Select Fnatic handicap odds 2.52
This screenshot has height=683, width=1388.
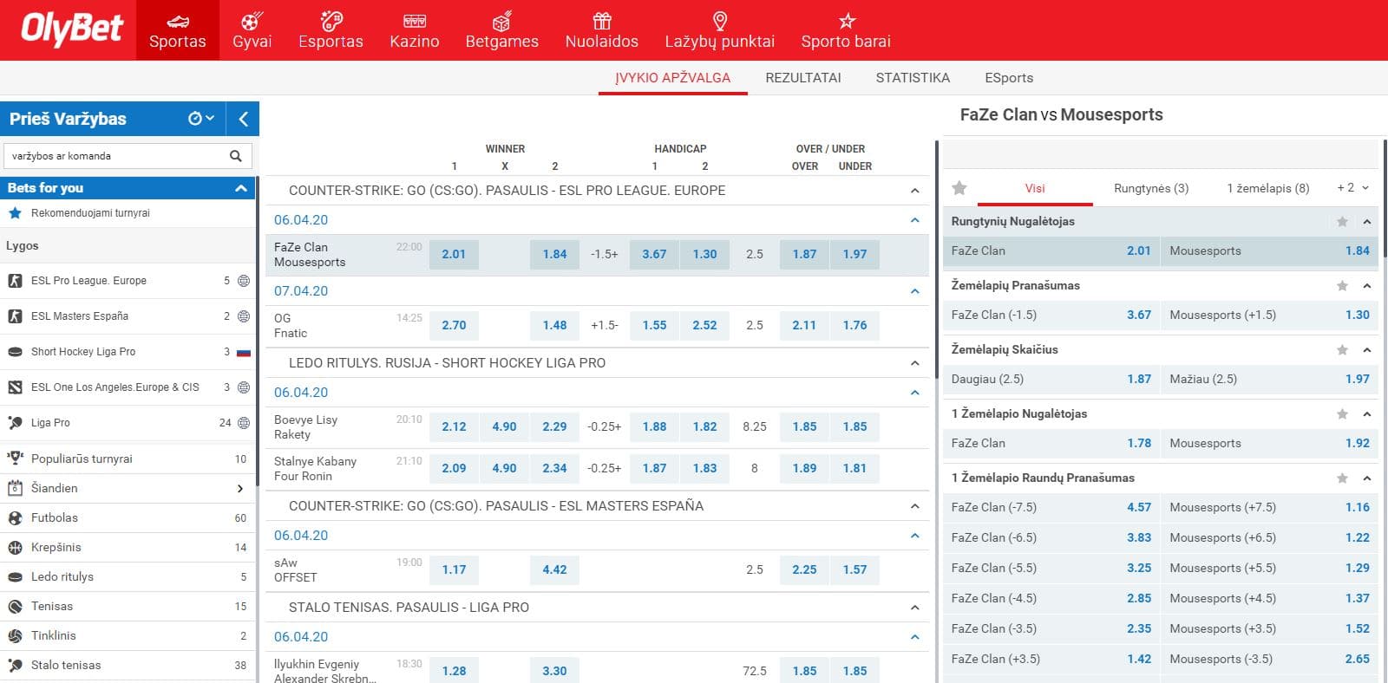coord(704,325)
